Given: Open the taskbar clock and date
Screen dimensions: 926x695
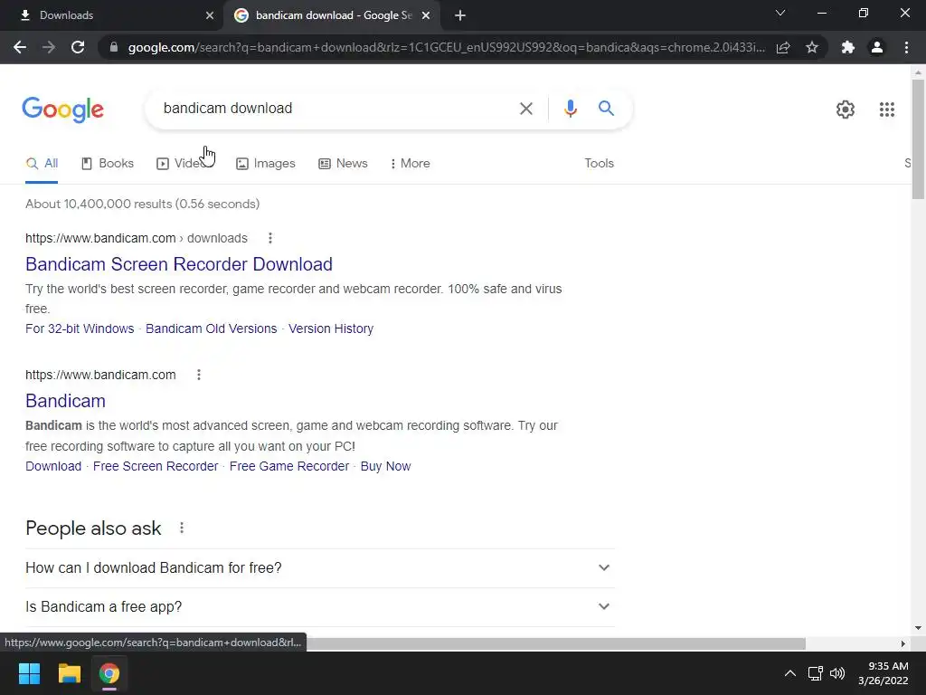Looking at the screenshot, I should click(x=883, y=673).
